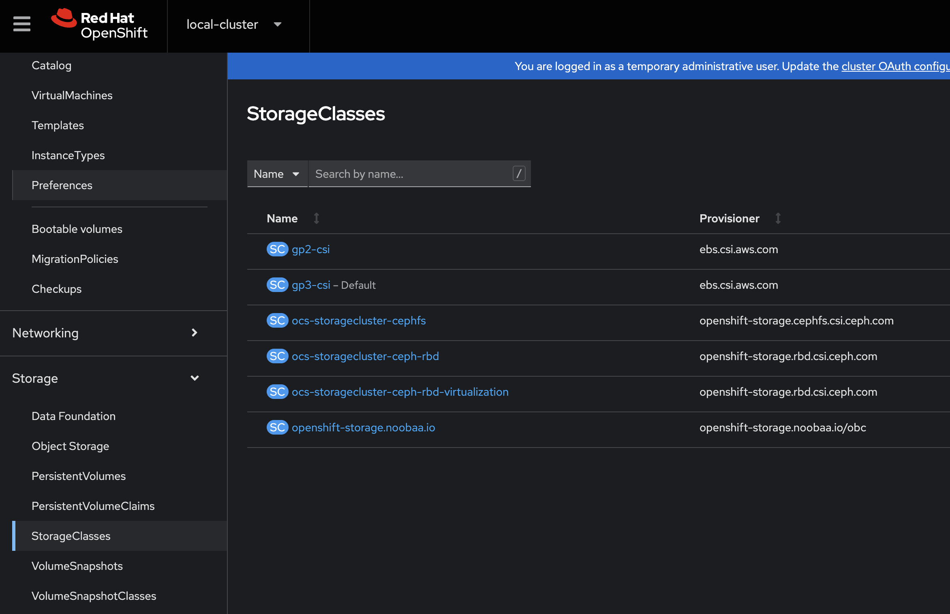Expand the Networking section
The width and height of the screenshot is (950, 614).
pos(105,333)
